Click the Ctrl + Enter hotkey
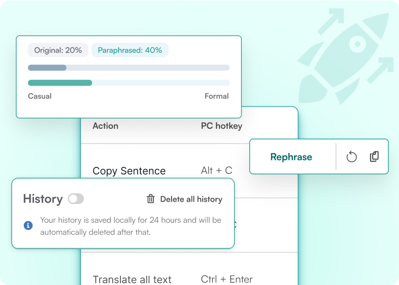The image size is (399, 285). tap(226, 279)
